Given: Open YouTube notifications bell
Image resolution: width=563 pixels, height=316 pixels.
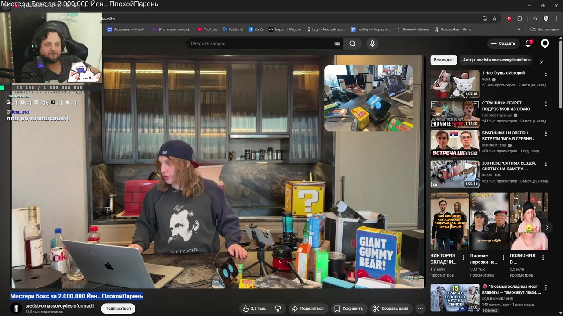Looking at the screenshot, I should tap(529, 43).
